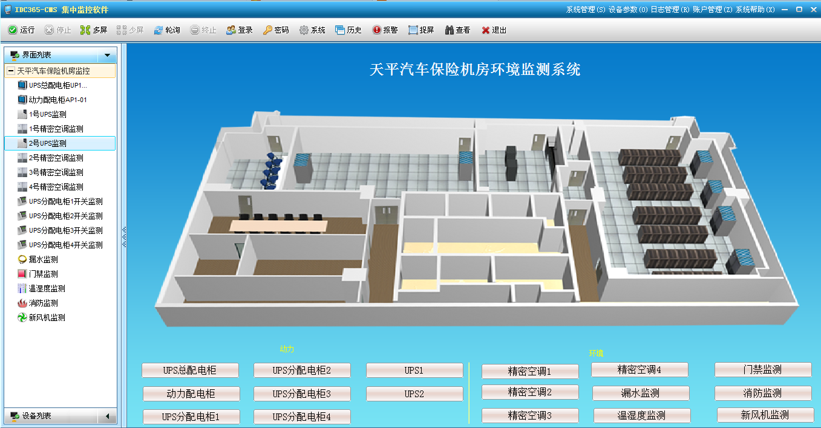Click the 温湿度监测 icon in tree
This screenshot has height=428, width=821.
(23, 288)
